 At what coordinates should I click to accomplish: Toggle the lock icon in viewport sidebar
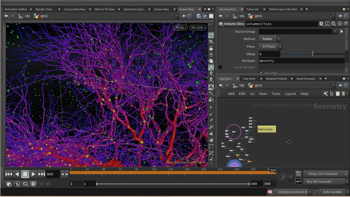click(211, 48)
